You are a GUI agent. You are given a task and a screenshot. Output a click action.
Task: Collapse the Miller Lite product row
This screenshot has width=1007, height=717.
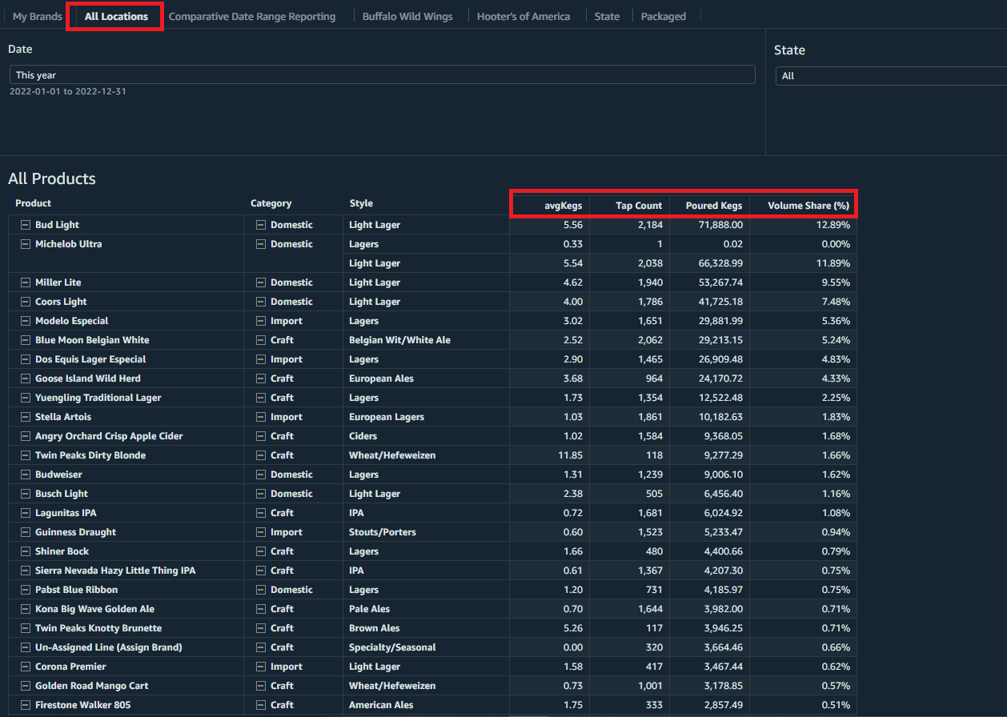25,282
